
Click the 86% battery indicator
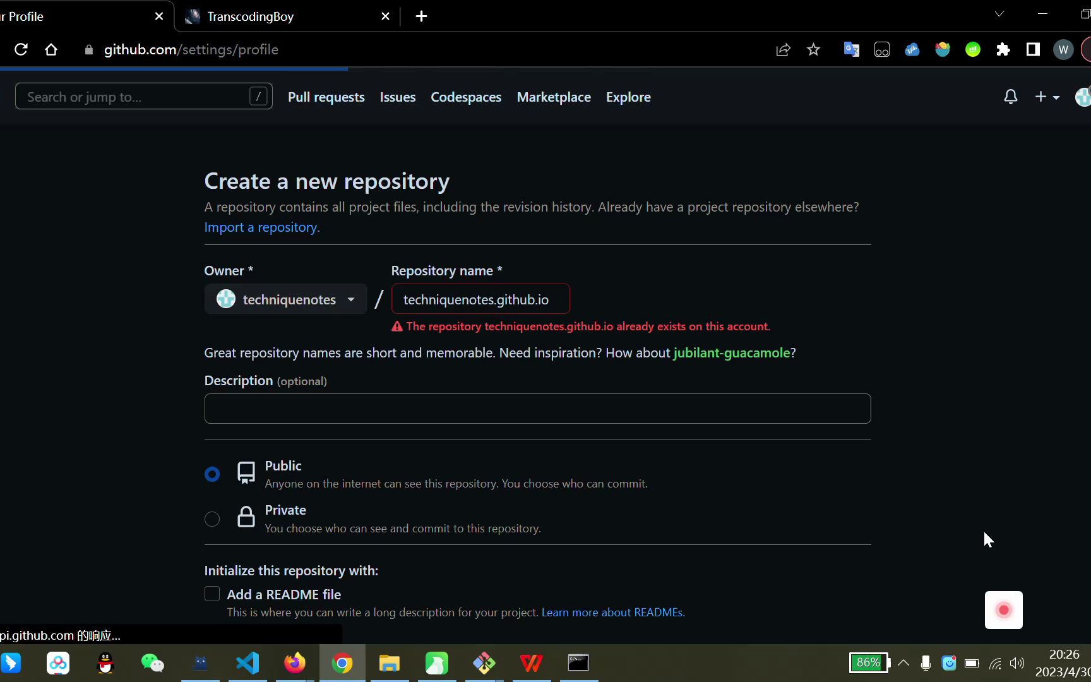869,663
